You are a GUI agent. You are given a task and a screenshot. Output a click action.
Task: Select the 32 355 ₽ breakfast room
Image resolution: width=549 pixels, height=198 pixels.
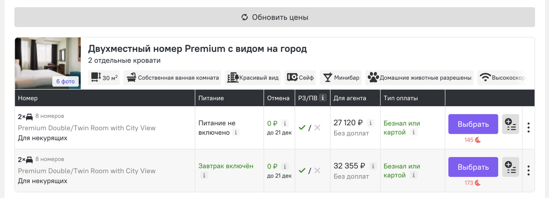click(x=473, y=167)
